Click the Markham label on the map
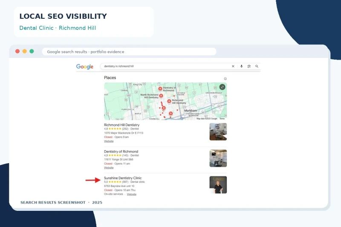This screenshot has height=227, width=341. (x=191, y=111)
